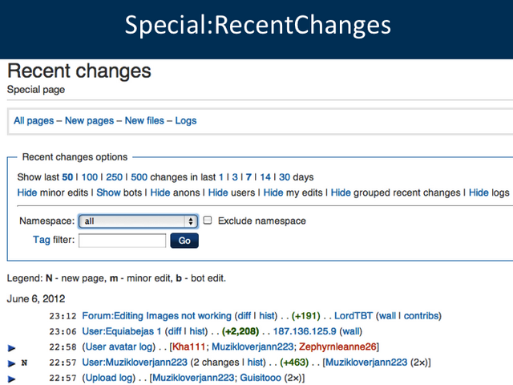Open All pages link
The height and width of the screenshot is (385, 513).
tap(34, 121)
